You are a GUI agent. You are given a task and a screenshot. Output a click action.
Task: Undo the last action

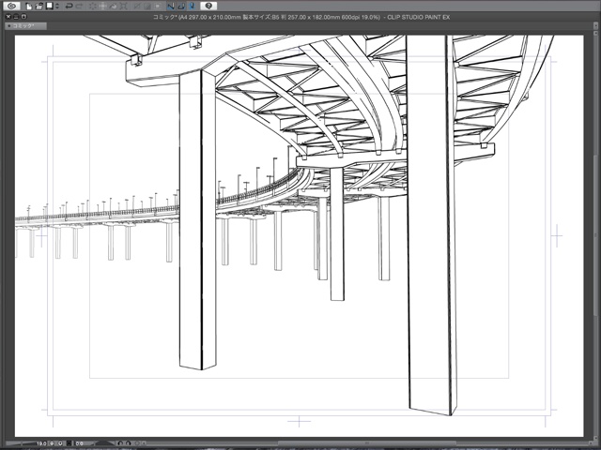coord(69,6)
